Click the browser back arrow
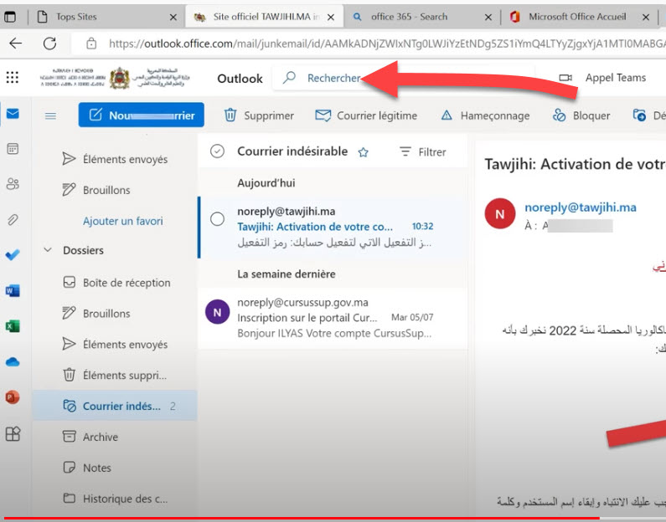Screen dimensions: 666x522 (x=16, y=43)
